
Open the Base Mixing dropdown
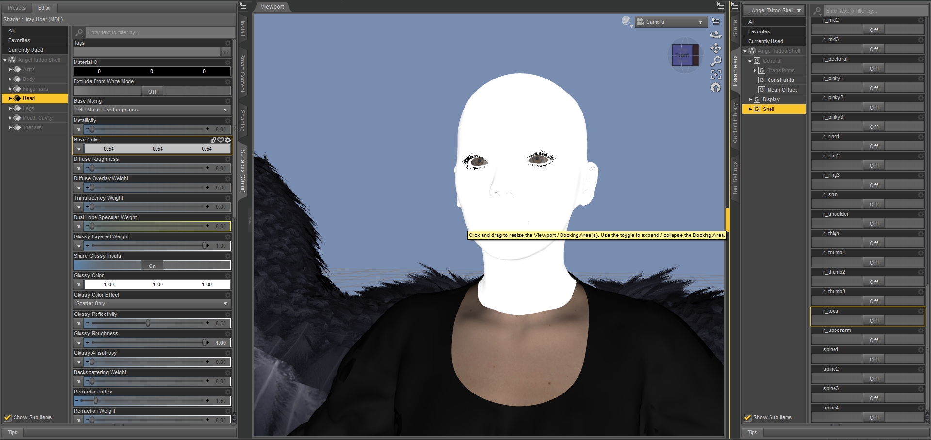(x=152, y=110)
